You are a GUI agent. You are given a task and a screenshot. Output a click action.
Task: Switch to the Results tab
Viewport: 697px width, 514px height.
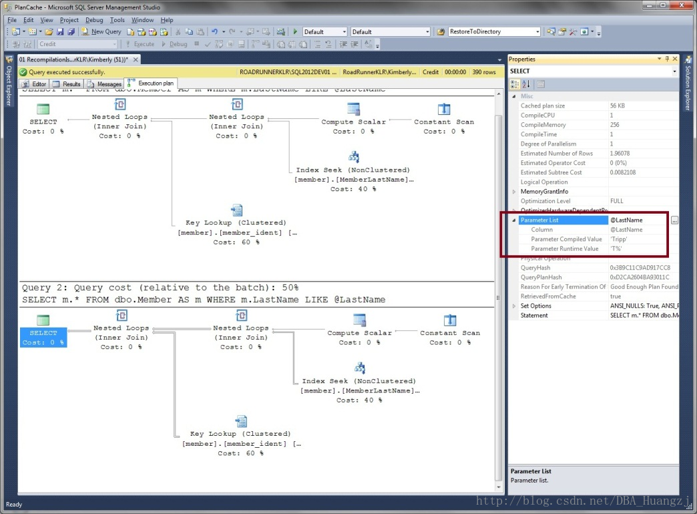click(x=67, y=84)
